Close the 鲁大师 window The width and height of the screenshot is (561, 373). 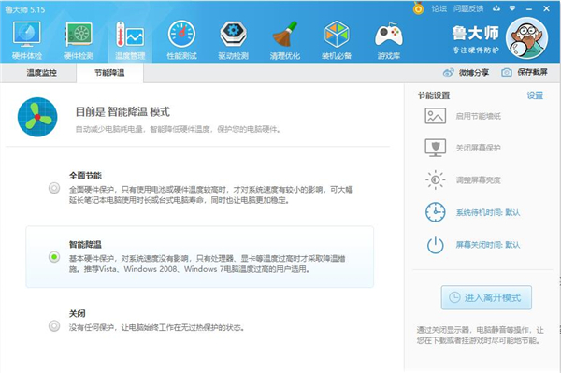coord(546,8)
